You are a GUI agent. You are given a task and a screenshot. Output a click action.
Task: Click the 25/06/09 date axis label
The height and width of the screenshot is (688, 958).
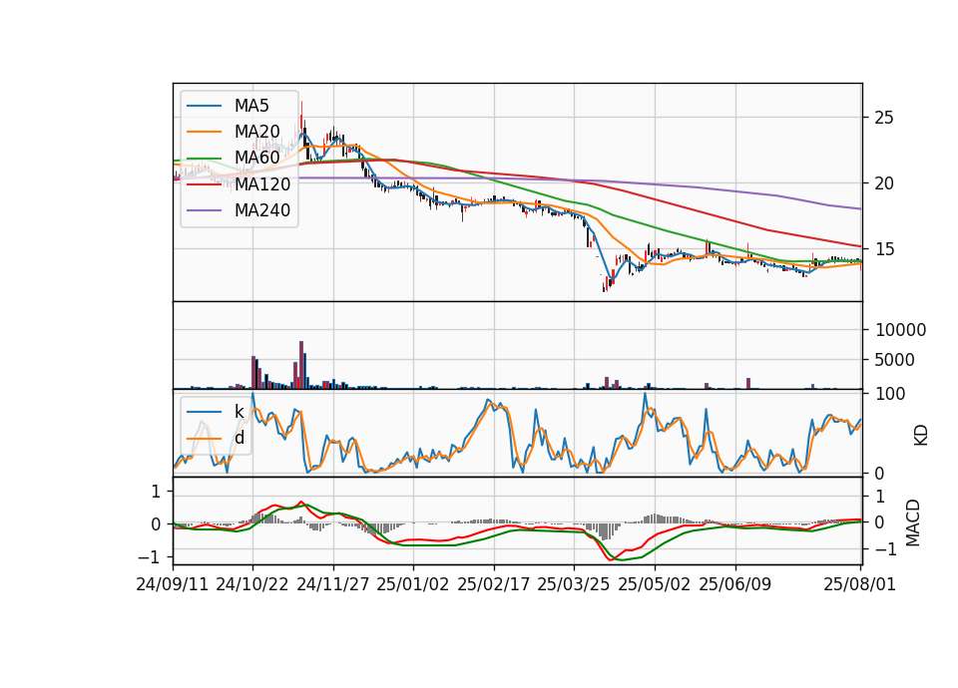point(735,584)
